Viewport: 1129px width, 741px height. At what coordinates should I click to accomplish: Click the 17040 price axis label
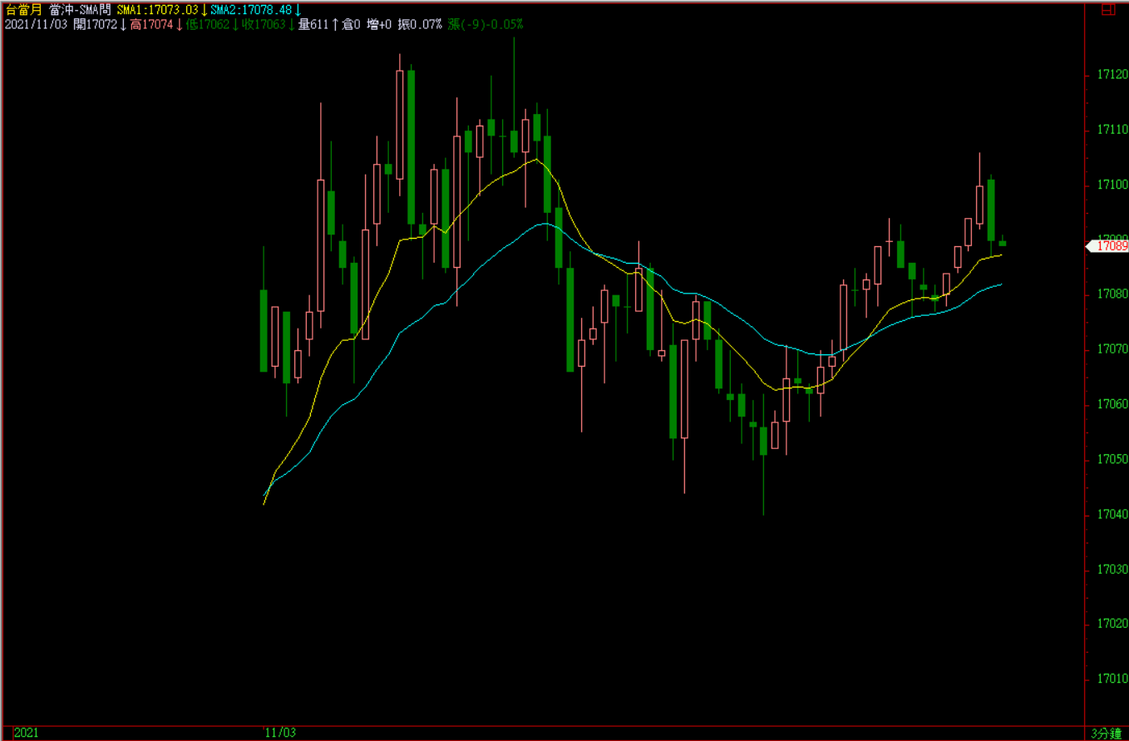(x=1112, y=514)
